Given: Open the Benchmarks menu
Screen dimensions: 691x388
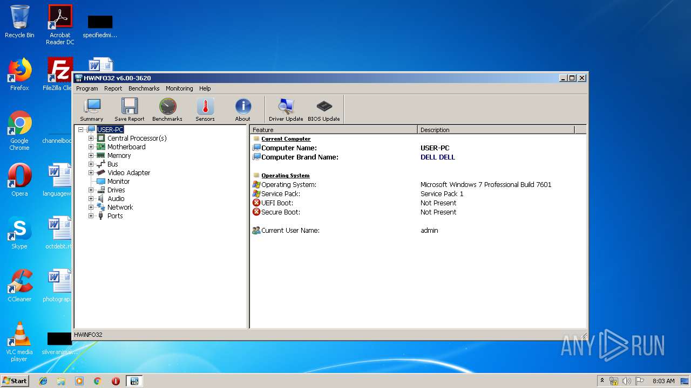Looking at the screenshot, I should [144, 88].
